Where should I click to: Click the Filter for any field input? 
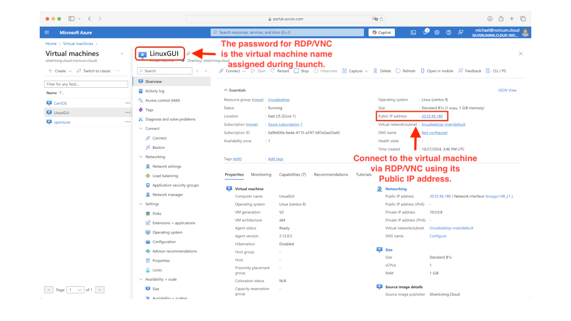(x=86, y=84)
